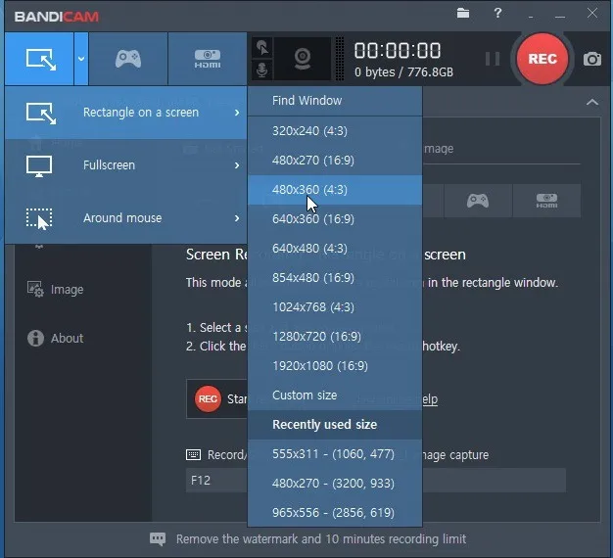The image size is (613, 558).
Task: Click the gamepad icon in the mode row
Action: pyautogui.click(x=478, y=201)
